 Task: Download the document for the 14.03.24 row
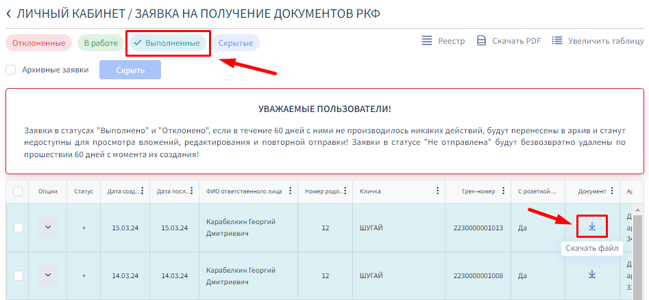[x=592, y=275]
